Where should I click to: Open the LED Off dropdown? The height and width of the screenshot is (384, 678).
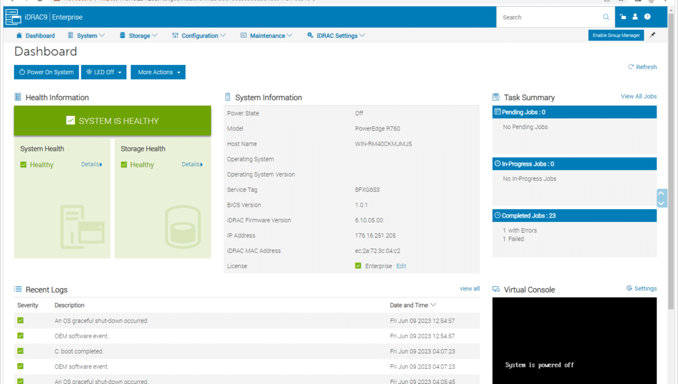pos(104,72)
